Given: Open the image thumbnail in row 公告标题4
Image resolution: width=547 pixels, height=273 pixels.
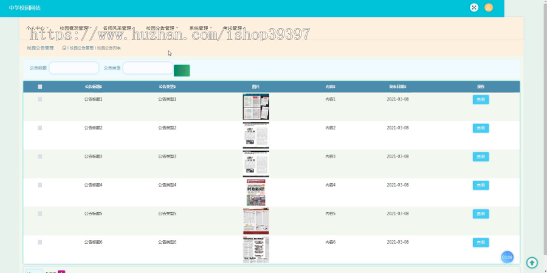Looking at the screenshot, I should coord(256,192).
